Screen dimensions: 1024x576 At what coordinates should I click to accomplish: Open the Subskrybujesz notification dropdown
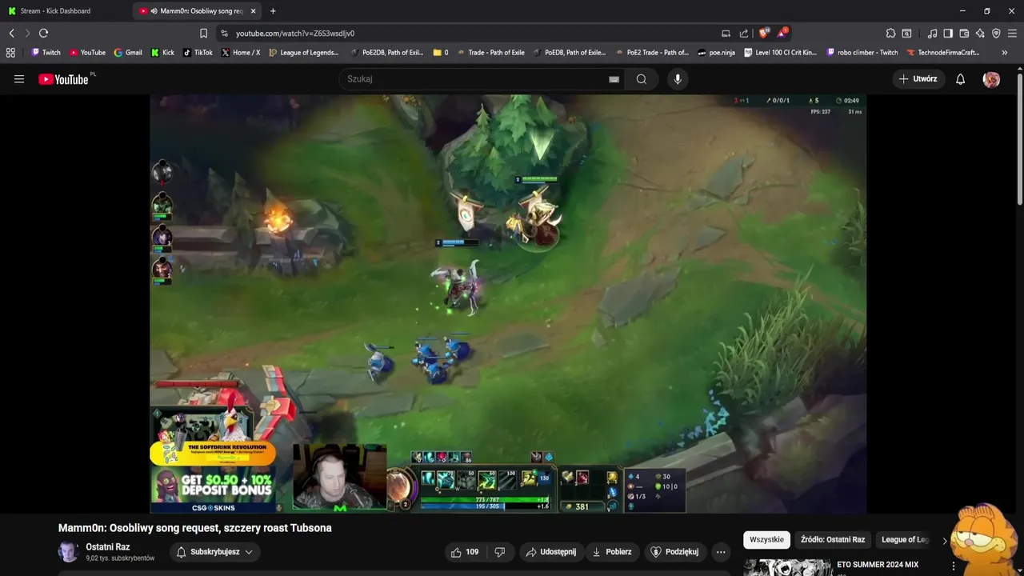[x=214, y=552]
